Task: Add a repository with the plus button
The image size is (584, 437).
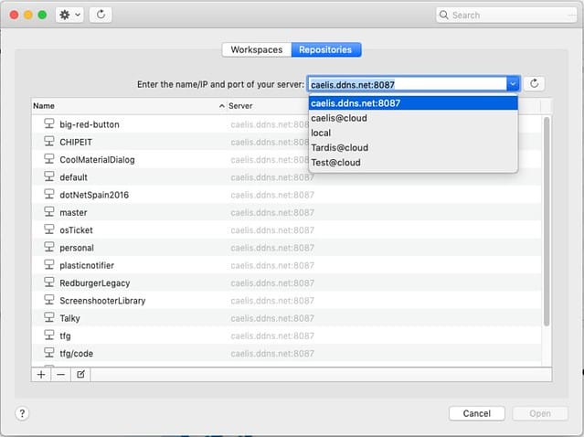Action: tap(41, 375)
